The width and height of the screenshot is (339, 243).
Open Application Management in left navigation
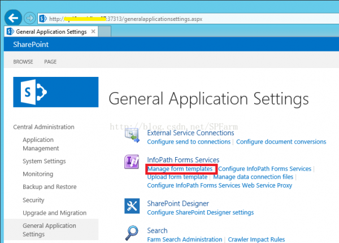41,144
